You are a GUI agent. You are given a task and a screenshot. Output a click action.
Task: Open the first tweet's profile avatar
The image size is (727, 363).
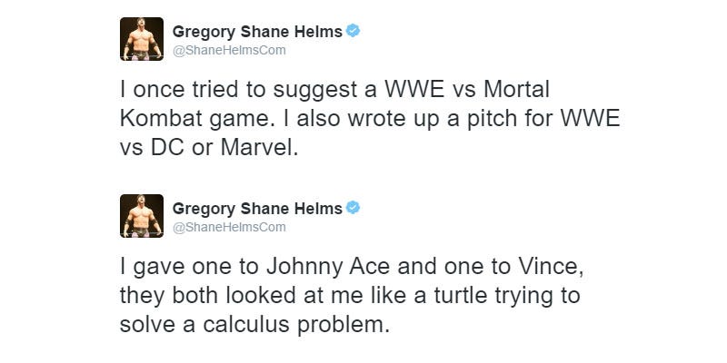pyautogui.click(x=142, y=39)
